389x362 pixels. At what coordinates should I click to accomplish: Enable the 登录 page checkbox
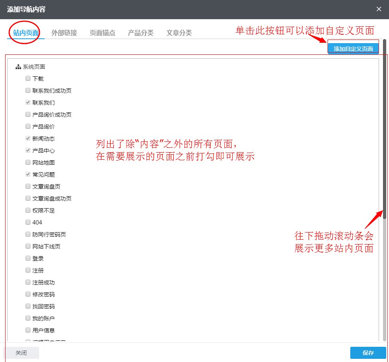tap(28, 258)
